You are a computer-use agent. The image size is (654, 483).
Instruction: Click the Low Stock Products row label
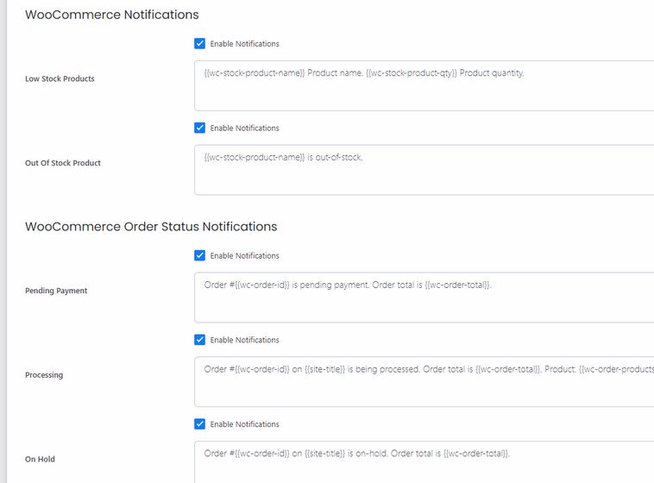[x=60, y=78]
